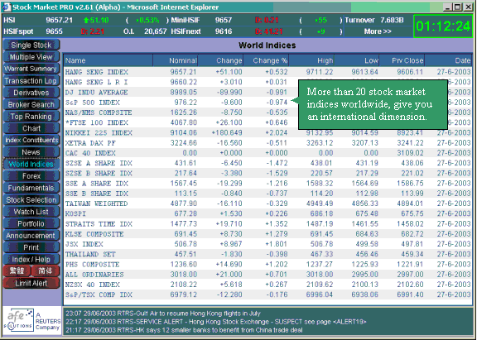Go to Top Ranking page
Screen dimensions: 477x340
(x=31, y=117)
